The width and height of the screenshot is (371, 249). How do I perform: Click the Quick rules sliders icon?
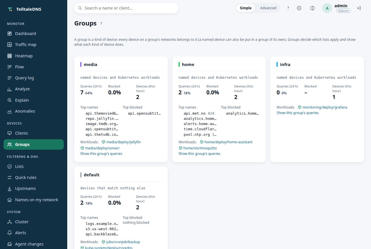(10, 177)
